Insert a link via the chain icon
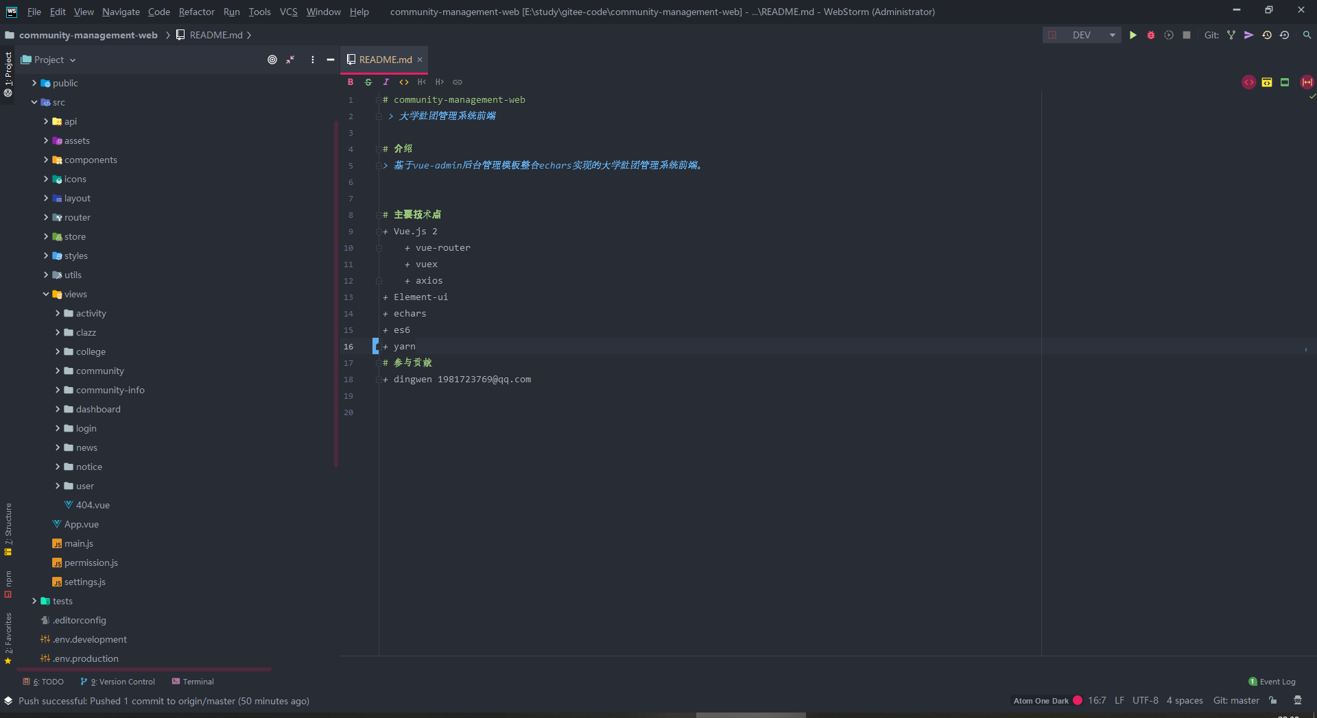 coord(458,82)
